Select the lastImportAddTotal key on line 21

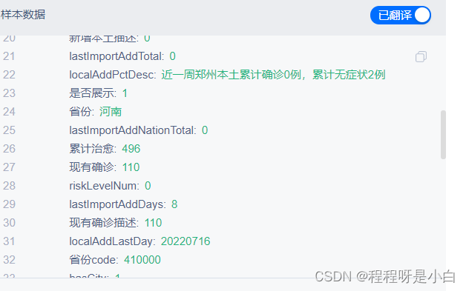click(116, 56)
